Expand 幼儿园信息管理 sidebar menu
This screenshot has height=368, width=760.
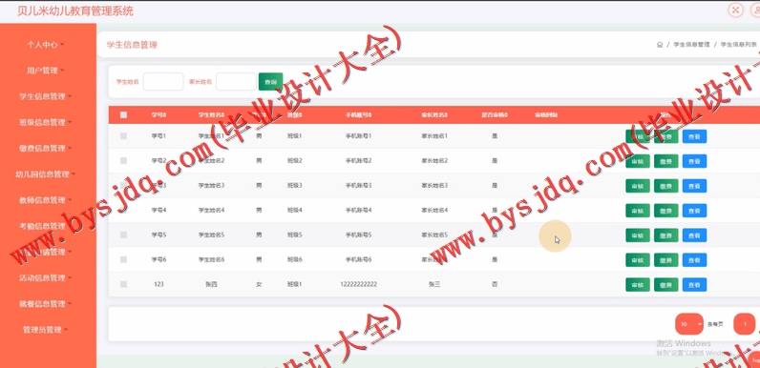tap(46, 174)
